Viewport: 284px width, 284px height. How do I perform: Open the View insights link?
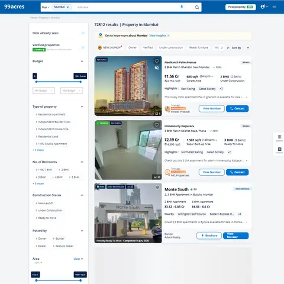pos(159,35)
